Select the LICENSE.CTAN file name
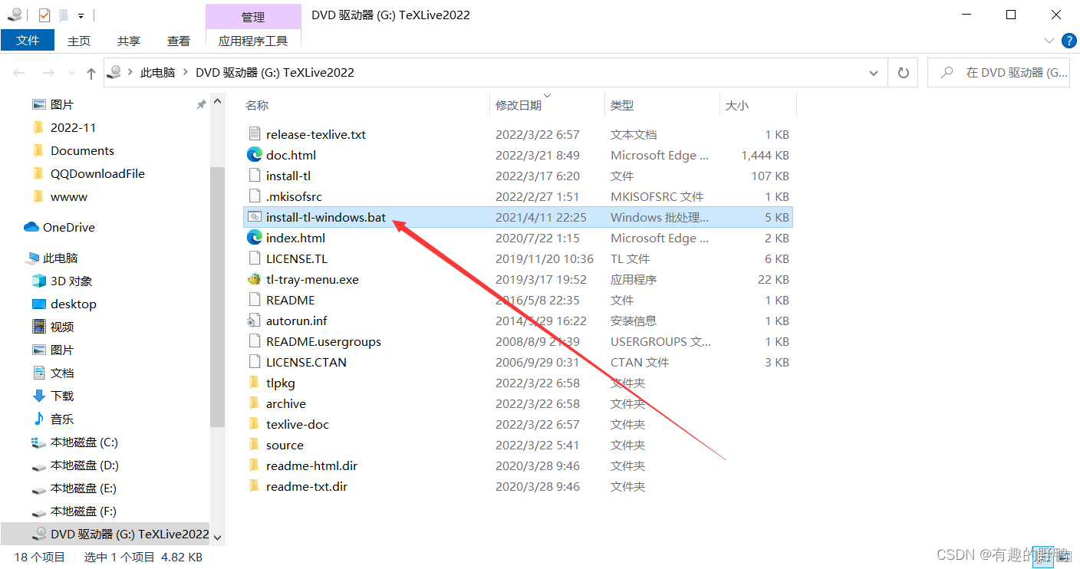This screenshot has width=1080, height=569. 306,362
